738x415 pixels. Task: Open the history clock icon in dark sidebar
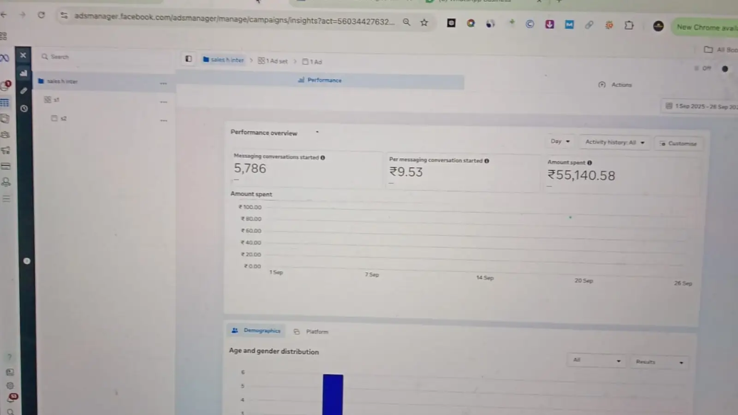point(24,109)
